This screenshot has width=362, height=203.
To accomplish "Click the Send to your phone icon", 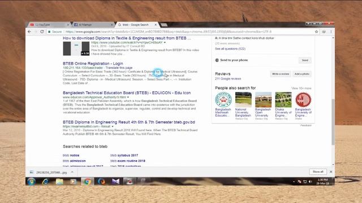I will click(x=217, y=60).
